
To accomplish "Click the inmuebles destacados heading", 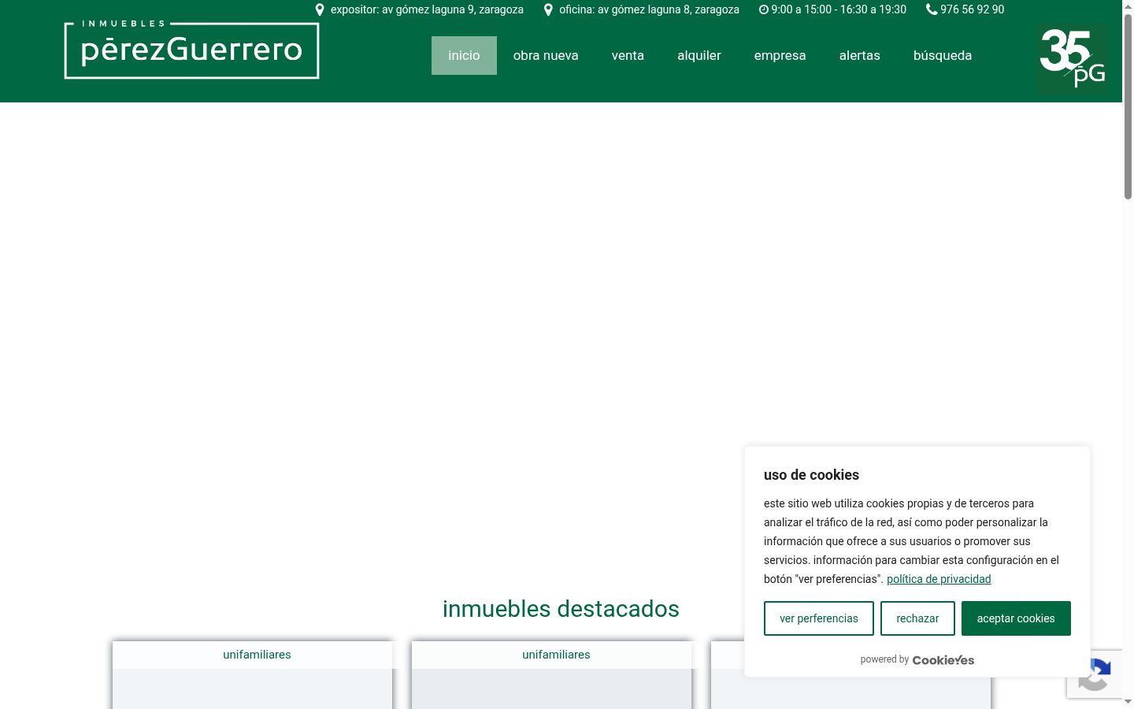I will (x=561, y=609).
